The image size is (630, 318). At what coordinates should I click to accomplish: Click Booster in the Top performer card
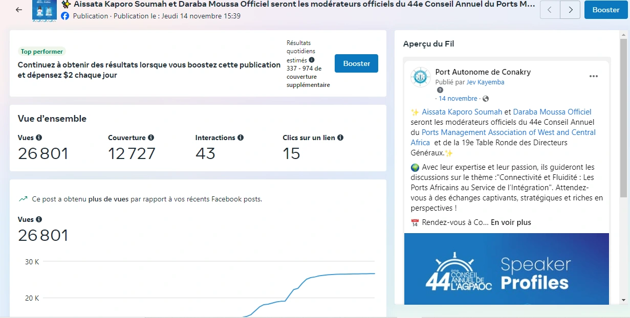[356, 63]
